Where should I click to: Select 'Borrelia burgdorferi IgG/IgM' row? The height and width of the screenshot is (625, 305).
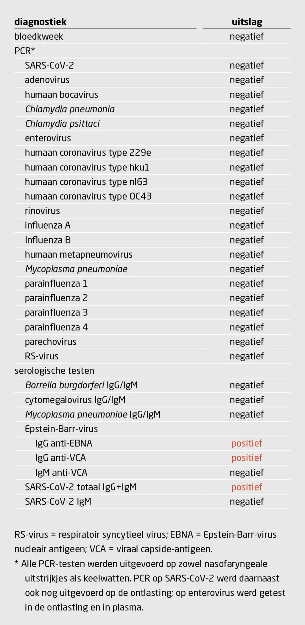(152, 385)
